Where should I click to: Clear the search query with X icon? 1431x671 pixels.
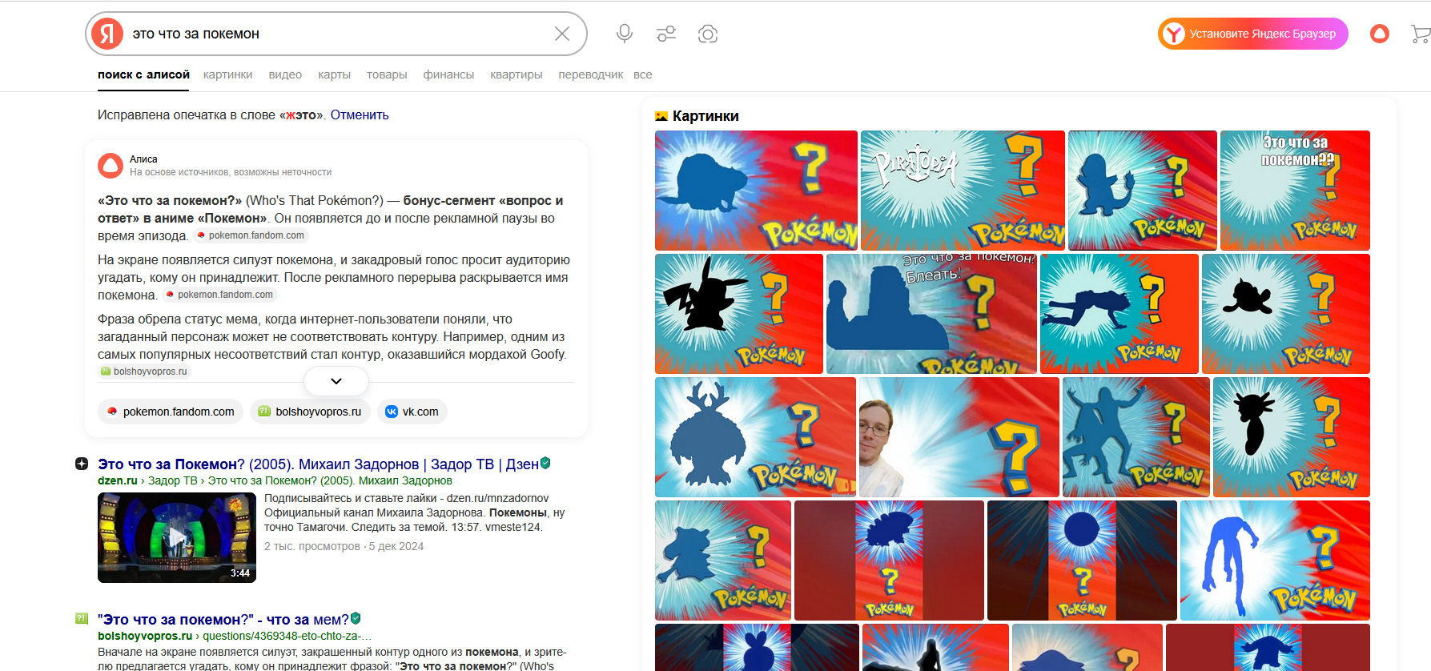point(562,34)
